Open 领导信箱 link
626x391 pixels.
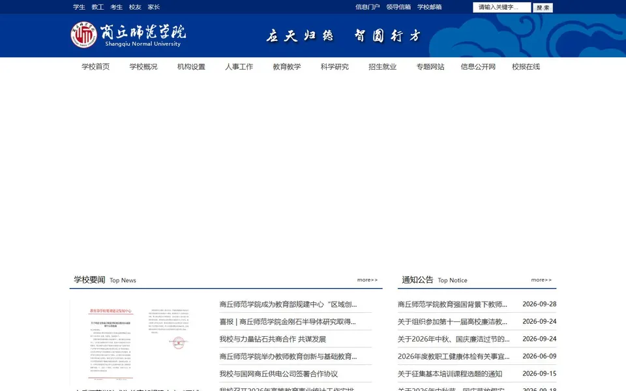[398, 7]
